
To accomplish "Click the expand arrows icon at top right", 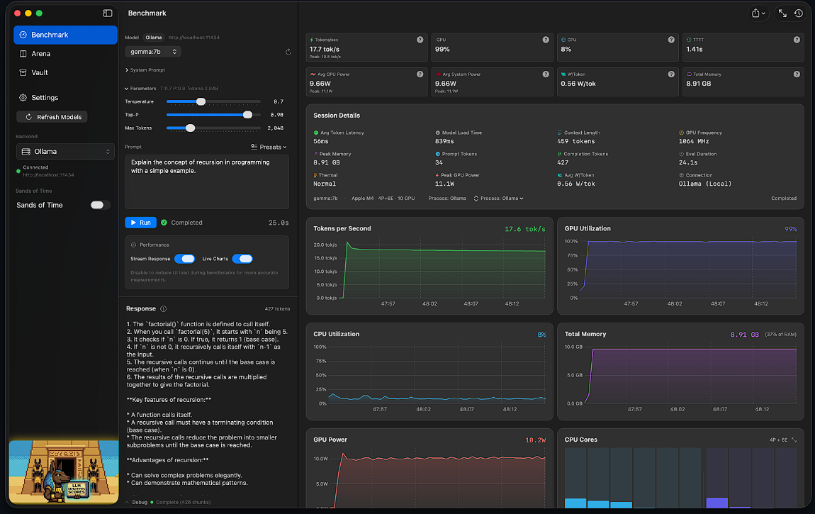I will [782, 13].
